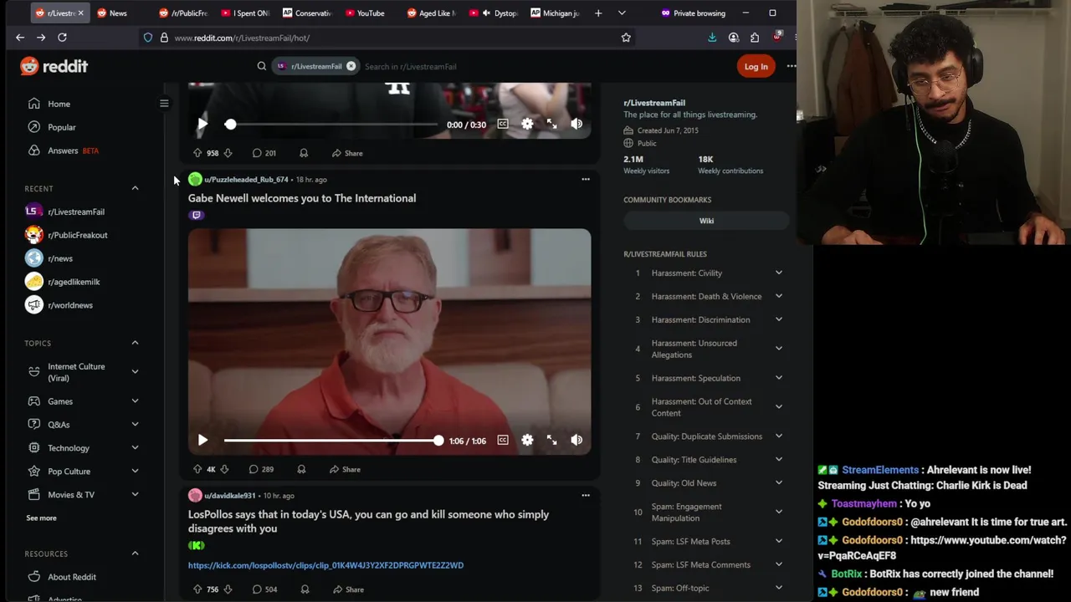
Task: Downvote the Gabe Newell post
Action: pos(224,469)
